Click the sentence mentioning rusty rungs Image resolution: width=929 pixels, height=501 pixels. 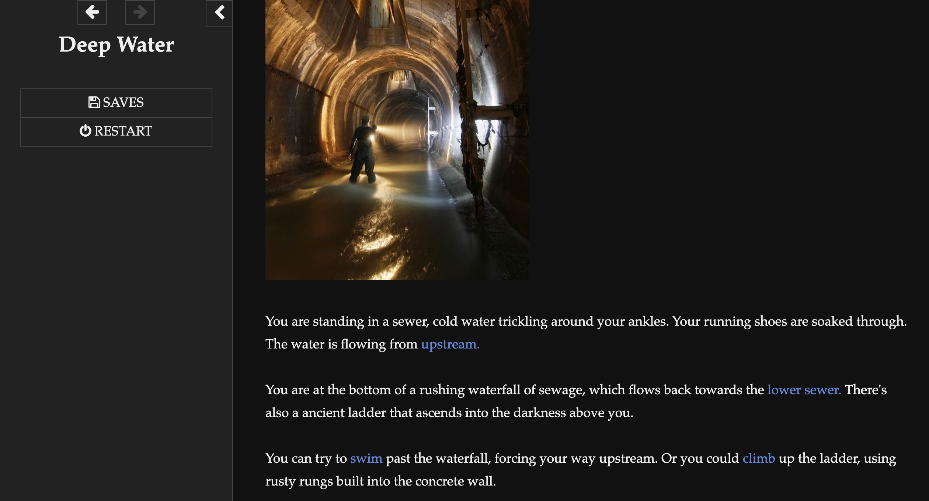(581, 470)
